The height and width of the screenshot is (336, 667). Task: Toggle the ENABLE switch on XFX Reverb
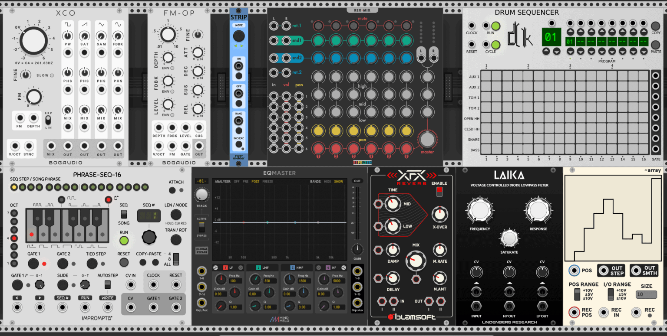[x=439, y=191]
